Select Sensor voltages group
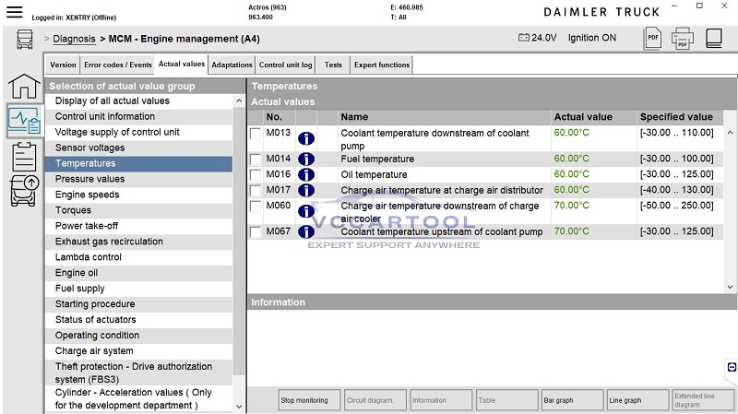 [139, 148]
